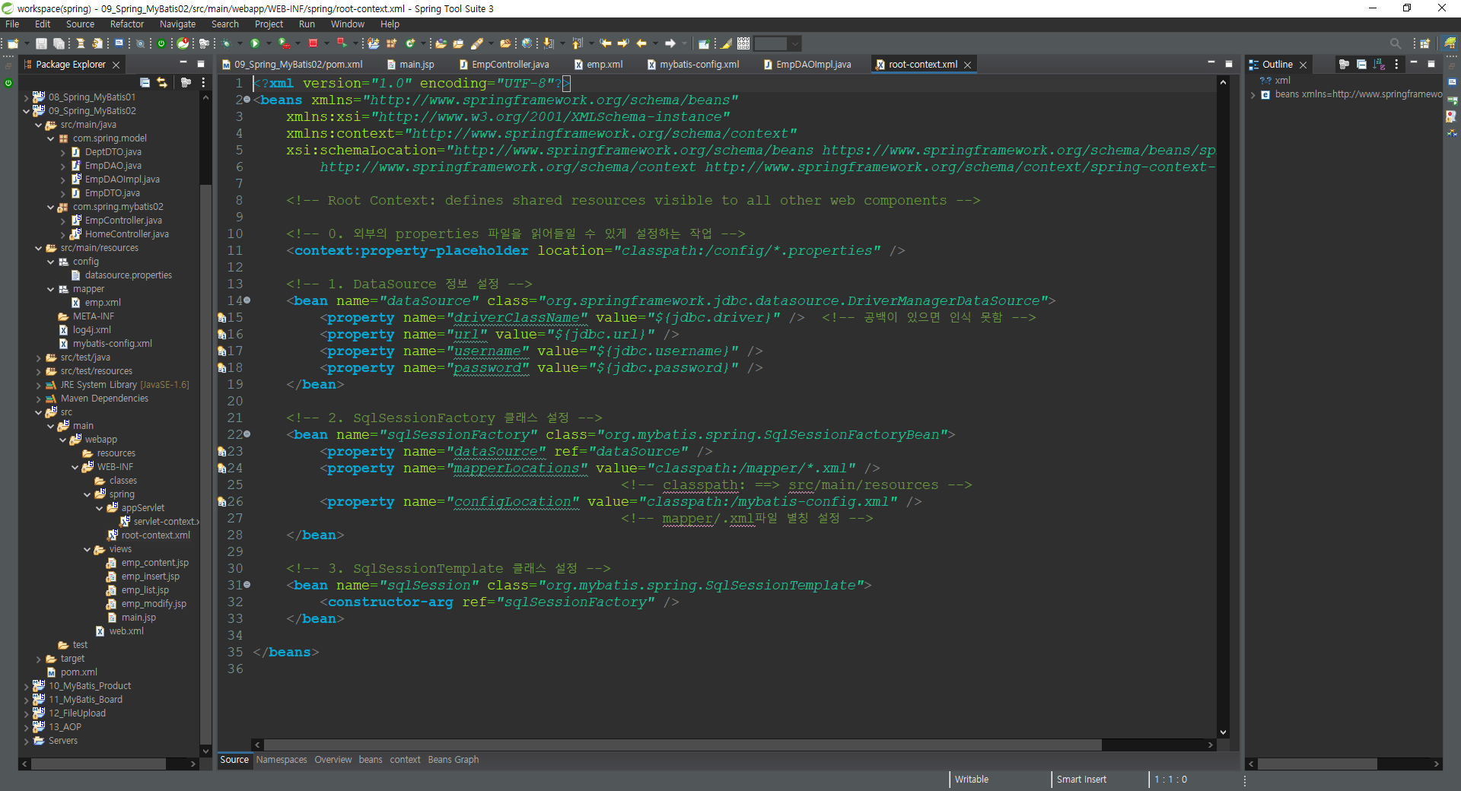This screenshot has height=791, width=1461.
Task: Switch to the Namespaces bottom tab
Action: click(x=282, y=760)
